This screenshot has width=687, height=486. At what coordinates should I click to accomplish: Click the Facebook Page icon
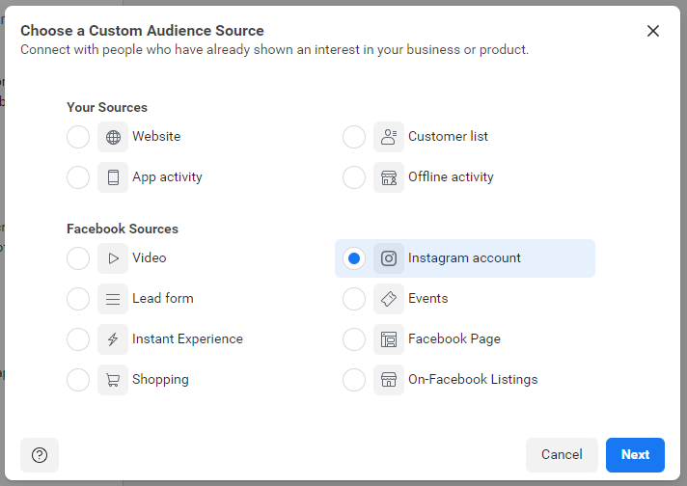point(389,339)
